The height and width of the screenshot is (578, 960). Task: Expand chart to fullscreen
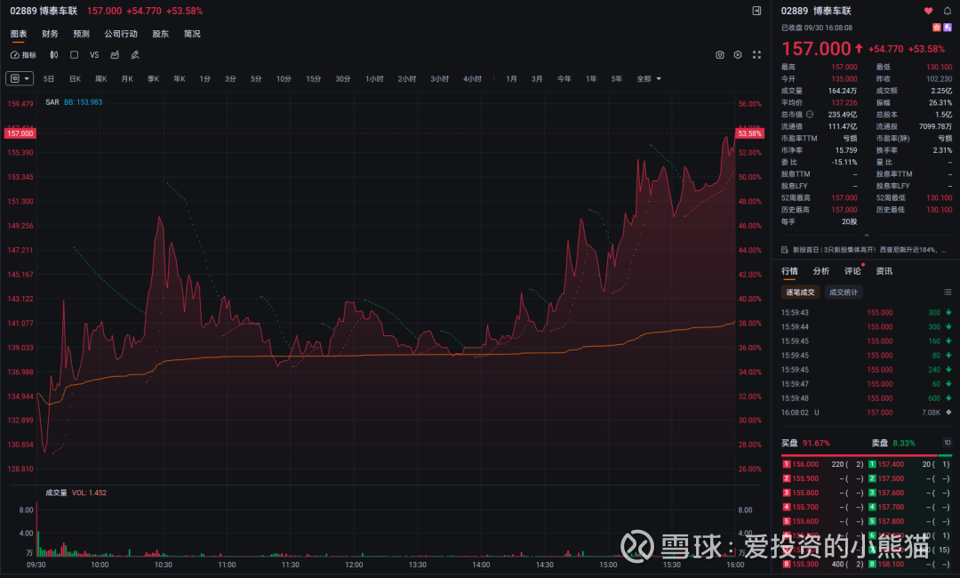click(756, 55)
